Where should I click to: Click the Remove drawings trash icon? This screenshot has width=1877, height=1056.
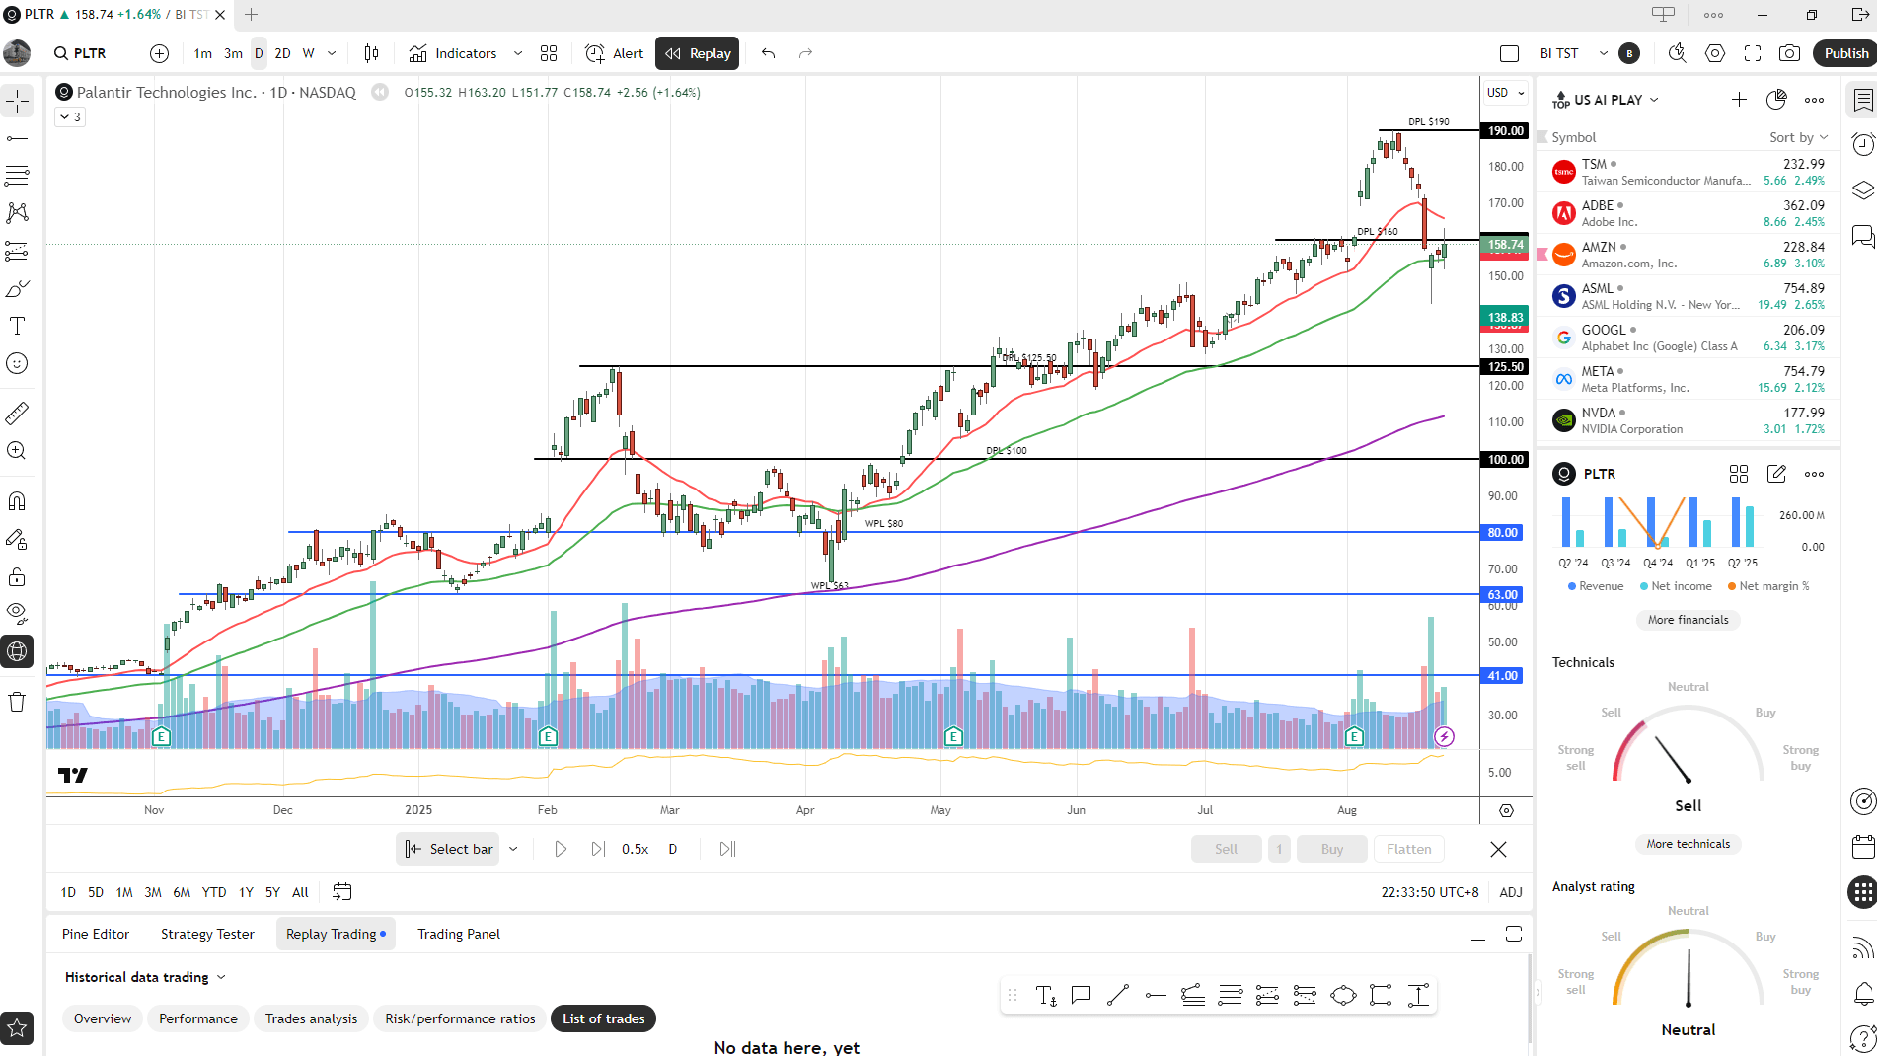[18, 702]
